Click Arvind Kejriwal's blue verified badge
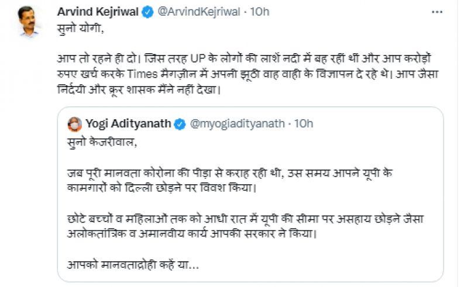Viewport: 468px width, 287px height. (x=149, y=12)
